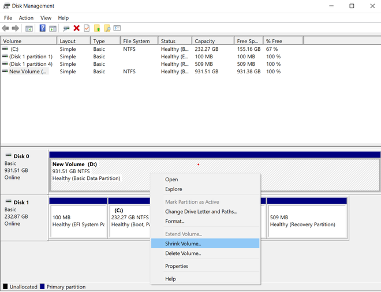Click drive icon beside New Volume row
381x292 pixels.
[x=5, y=72]
